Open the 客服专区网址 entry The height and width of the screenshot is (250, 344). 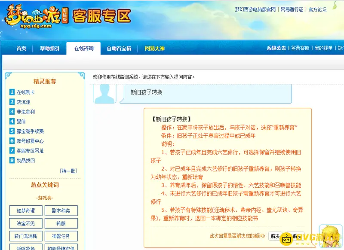click(x=30, y=150)
